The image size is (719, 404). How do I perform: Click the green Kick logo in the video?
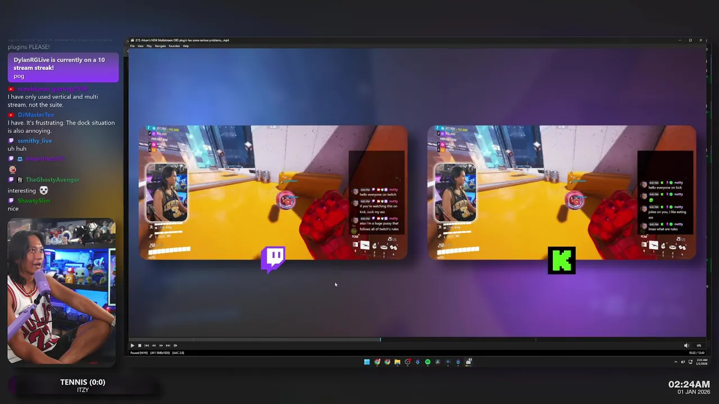pos(562,260)
